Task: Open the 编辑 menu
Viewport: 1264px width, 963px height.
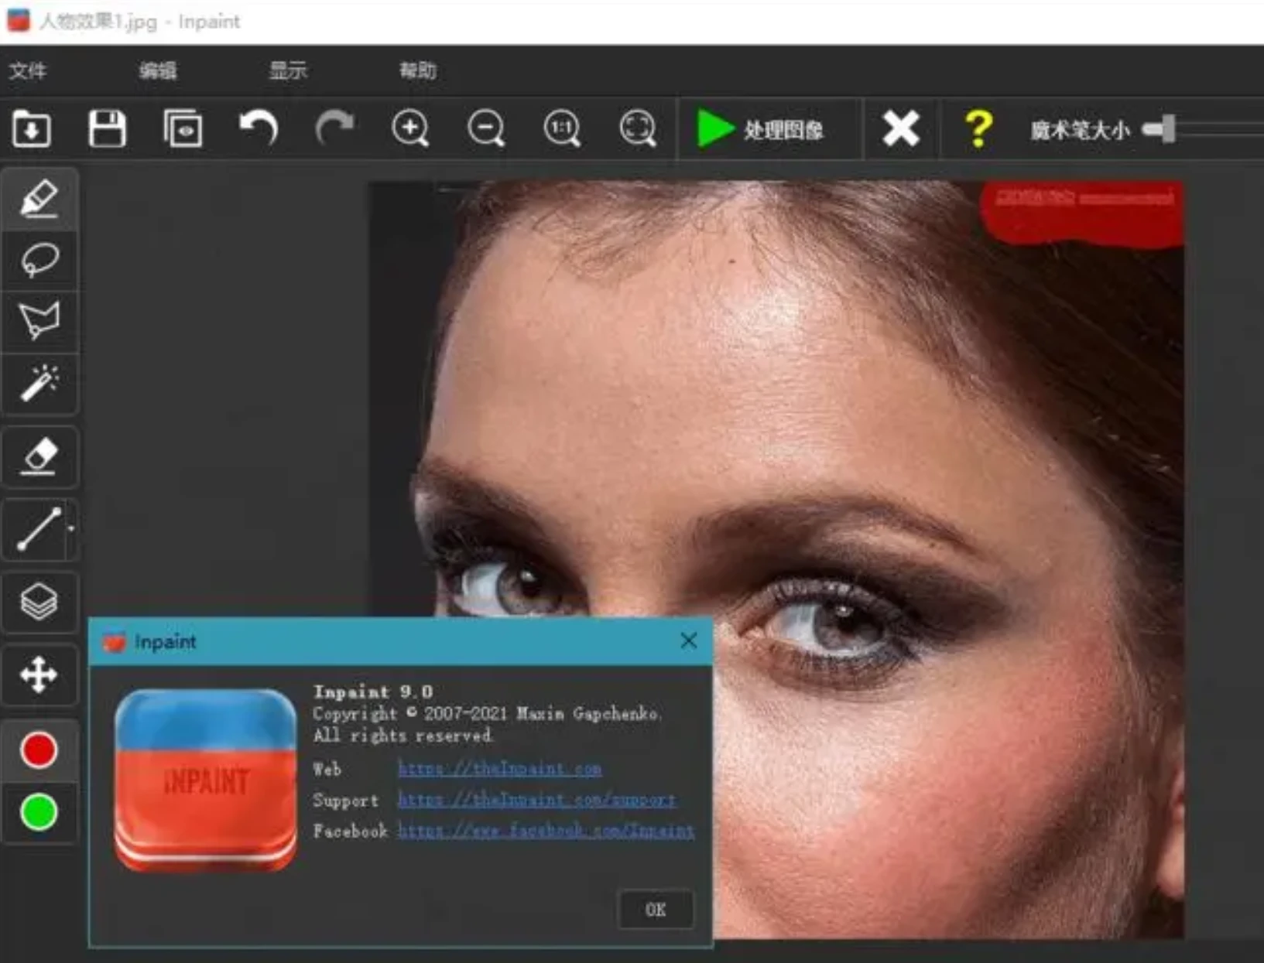Action: coord(158,71)
